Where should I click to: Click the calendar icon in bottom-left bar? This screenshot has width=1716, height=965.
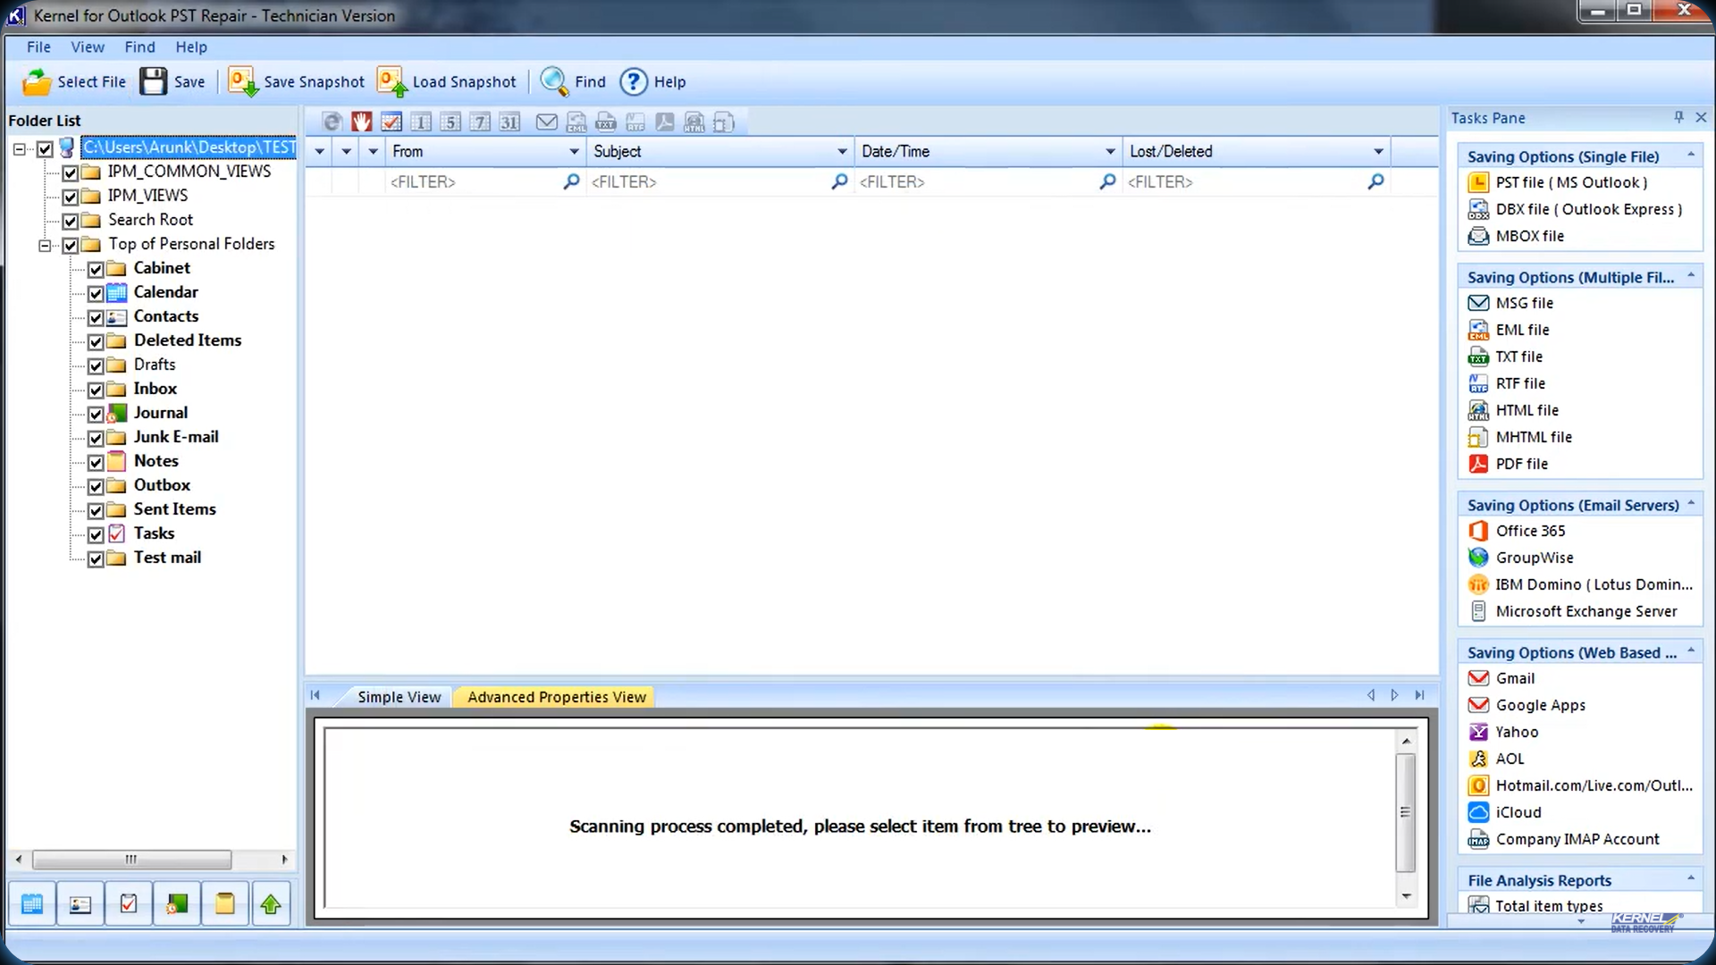click(x=32, y=904)
